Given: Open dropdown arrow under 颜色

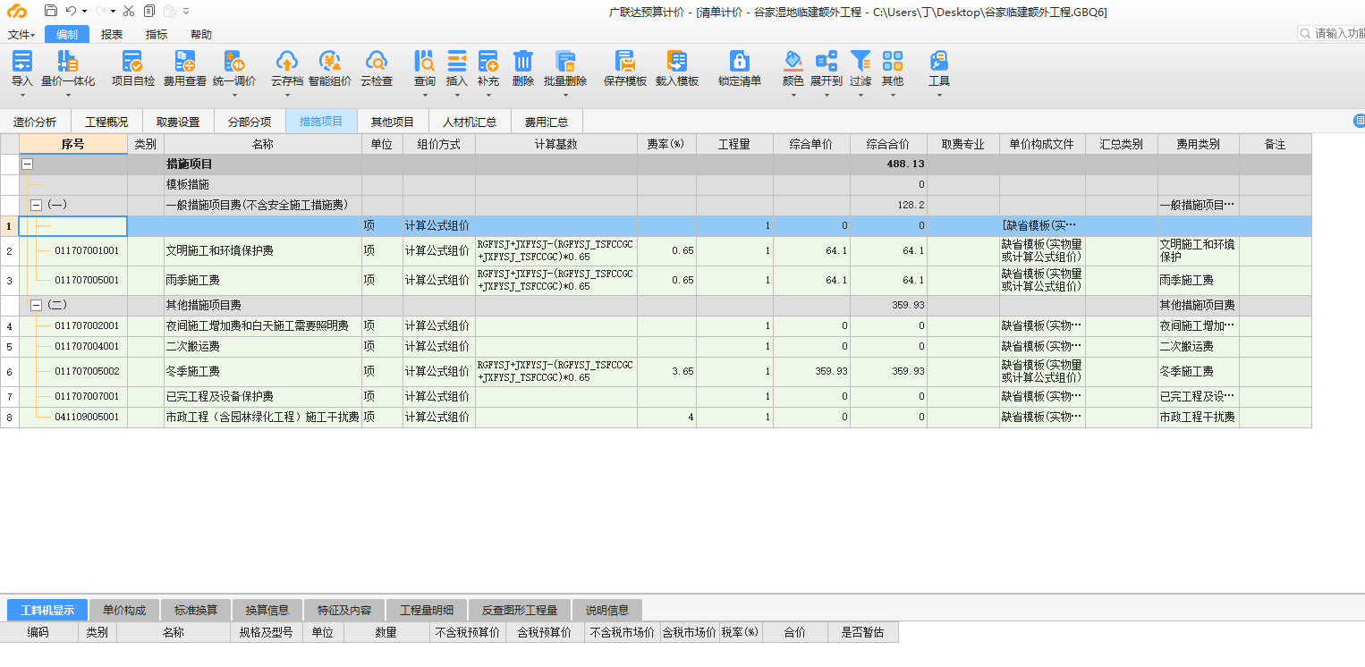Looking at the screenshot, I should [x=793, y=95].
